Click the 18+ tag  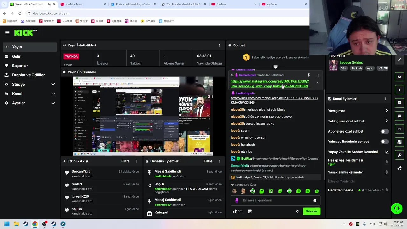343,68
